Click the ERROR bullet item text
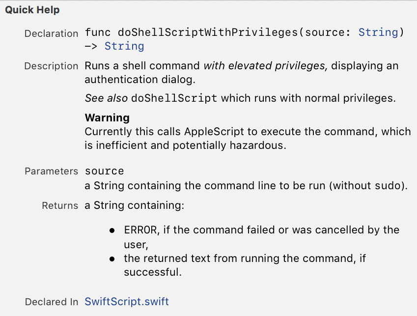 262,237
